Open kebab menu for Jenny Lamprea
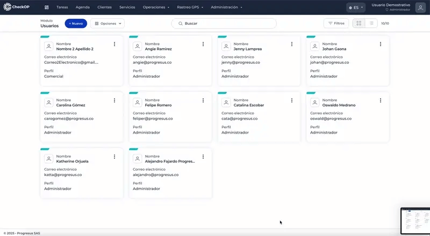430x236 pixels. (292, 44)
